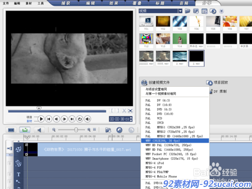Open the 工具 menu
Image resolution: width=252 pixels, height=189 pixels.
[x=40, y=3]
